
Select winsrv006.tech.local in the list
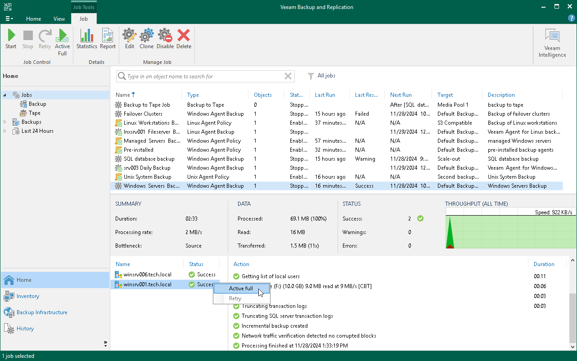pos(165,275)
